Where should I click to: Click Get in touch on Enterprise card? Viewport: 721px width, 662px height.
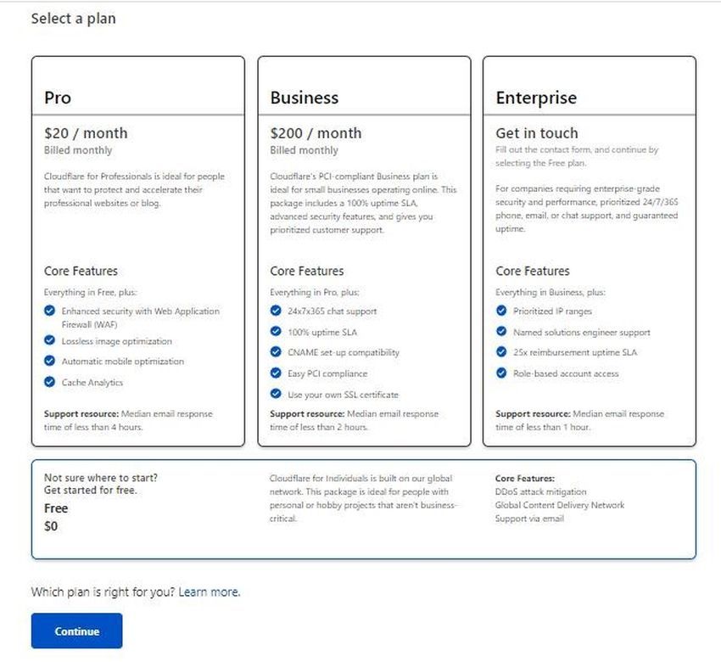coord(536,133)
